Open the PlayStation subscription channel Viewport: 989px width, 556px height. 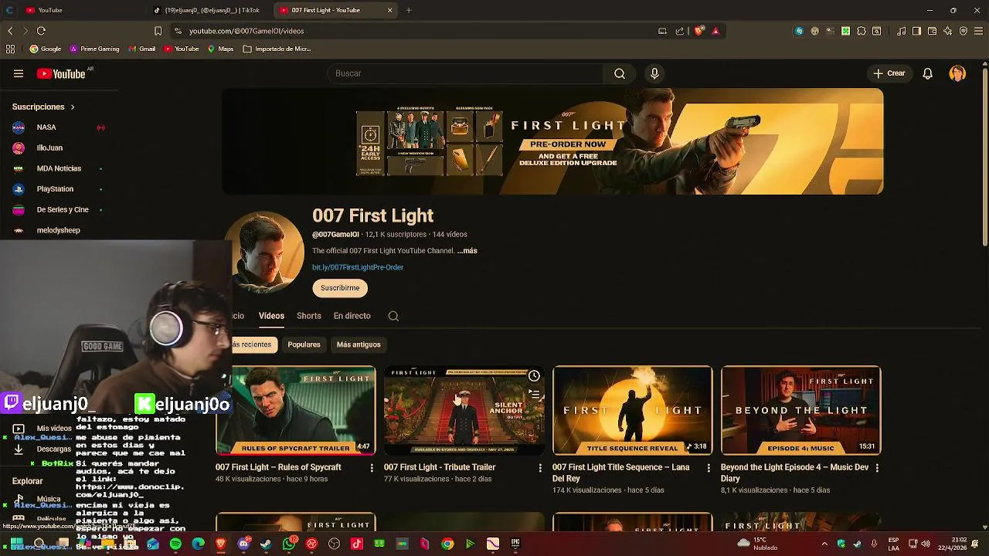pos(55,189)
